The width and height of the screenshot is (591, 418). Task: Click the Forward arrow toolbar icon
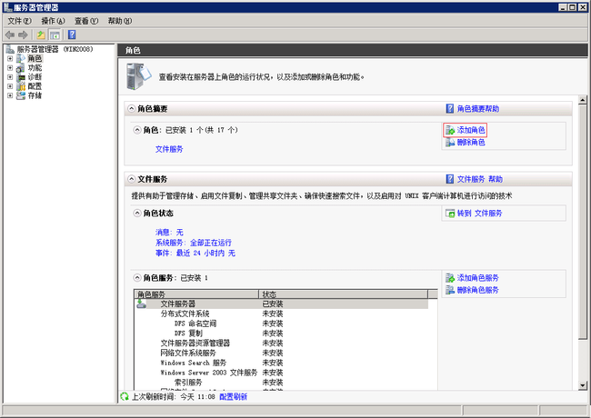click(23, 35)
